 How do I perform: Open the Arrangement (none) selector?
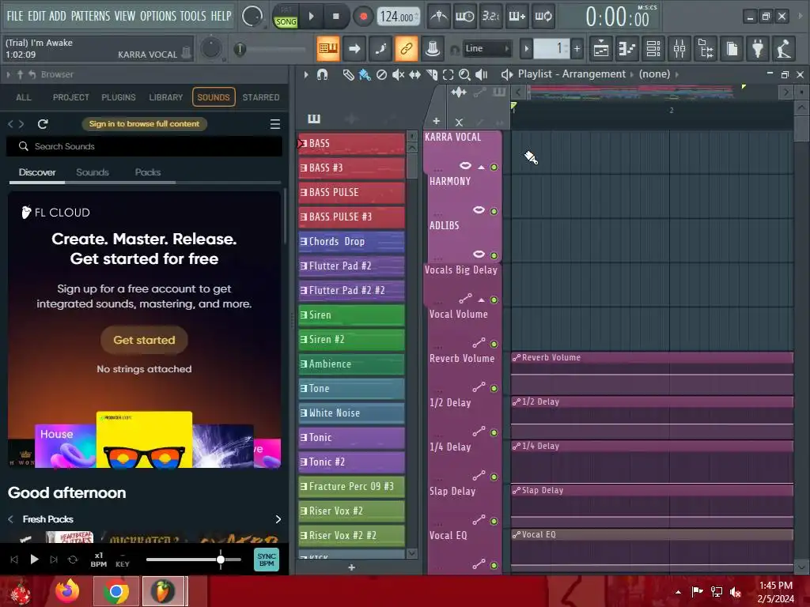(x=654, y=74)
